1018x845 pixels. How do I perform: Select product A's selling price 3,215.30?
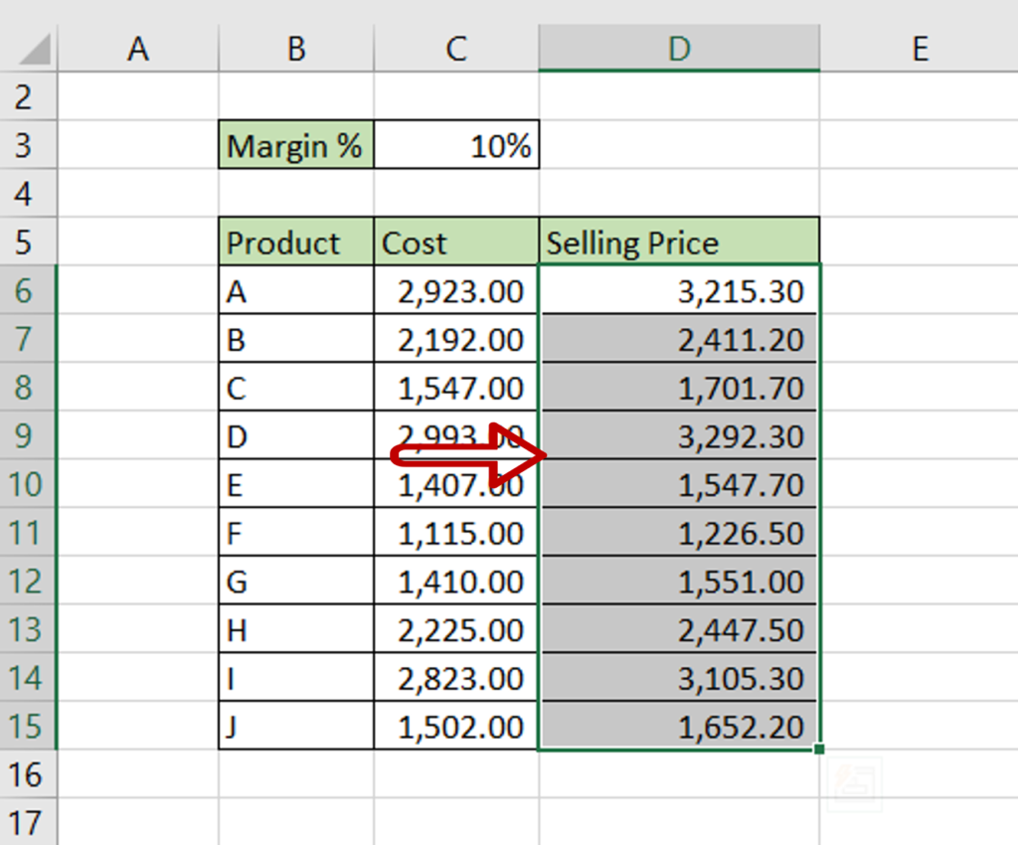(x=679, y=290)
